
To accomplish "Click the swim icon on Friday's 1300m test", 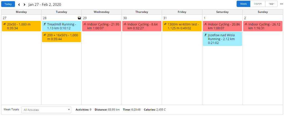I will (165, 24).
